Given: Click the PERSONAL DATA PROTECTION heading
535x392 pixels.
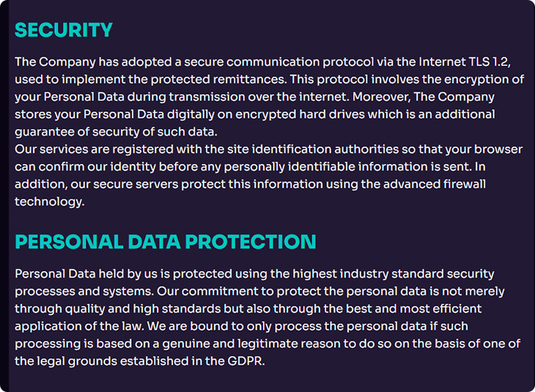Looking at the screenshot, I should pos(166,242).
